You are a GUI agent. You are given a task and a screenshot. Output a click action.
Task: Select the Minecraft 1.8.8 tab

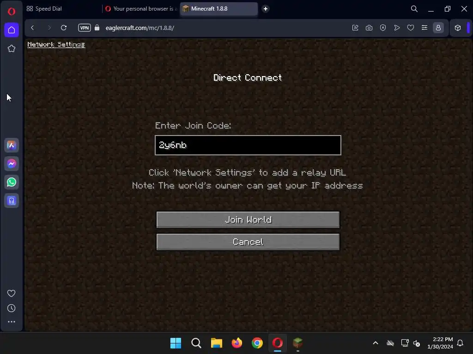pyautogui.click(x=219, y=9)
